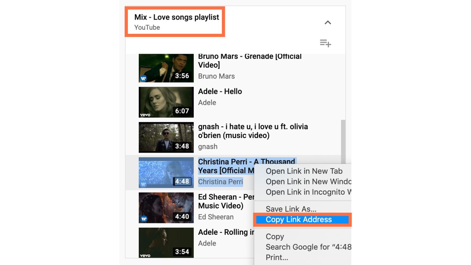Click Save Link As option
The image size is (471, 265).
coord(291,209)
